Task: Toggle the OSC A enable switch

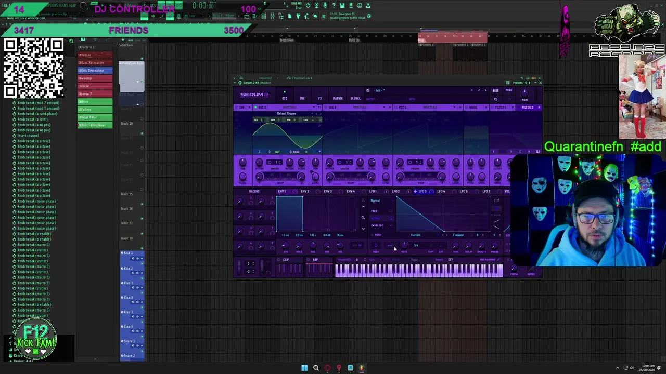Action: point(255,108)
